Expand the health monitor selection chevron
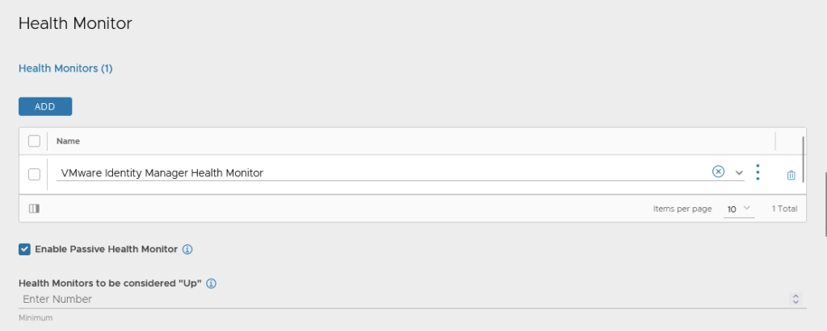827x331 pixels. point(739,173)
